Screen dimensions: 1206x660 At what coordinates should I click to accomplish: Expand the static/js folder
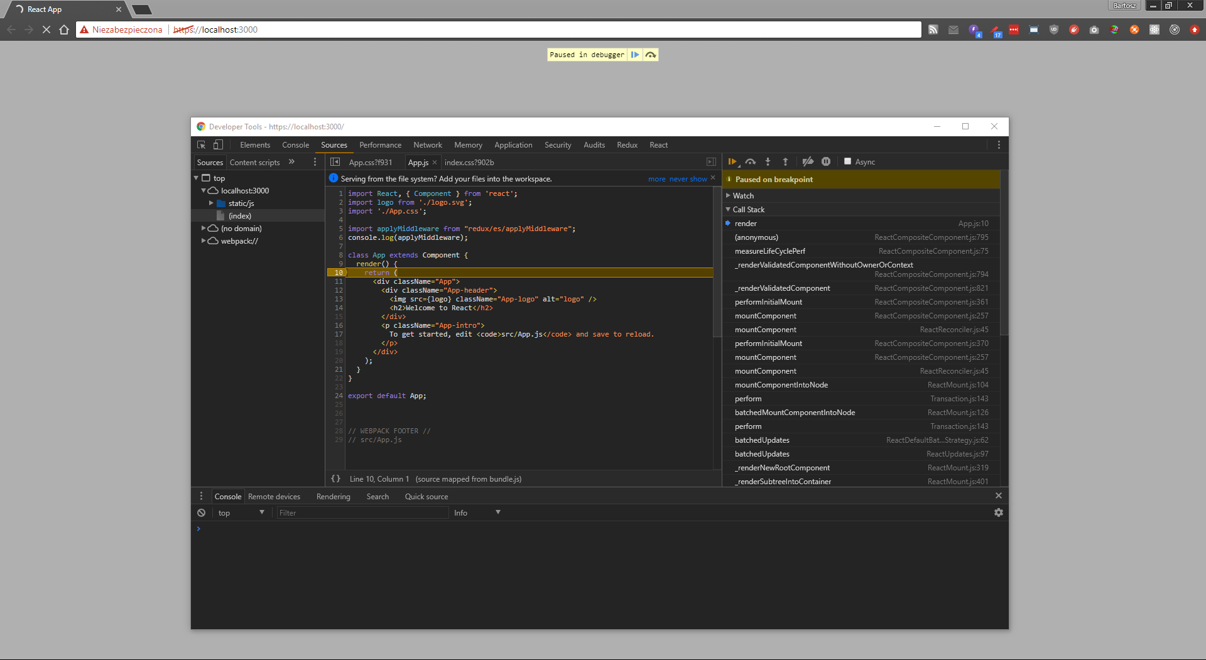tap(211, 203)
